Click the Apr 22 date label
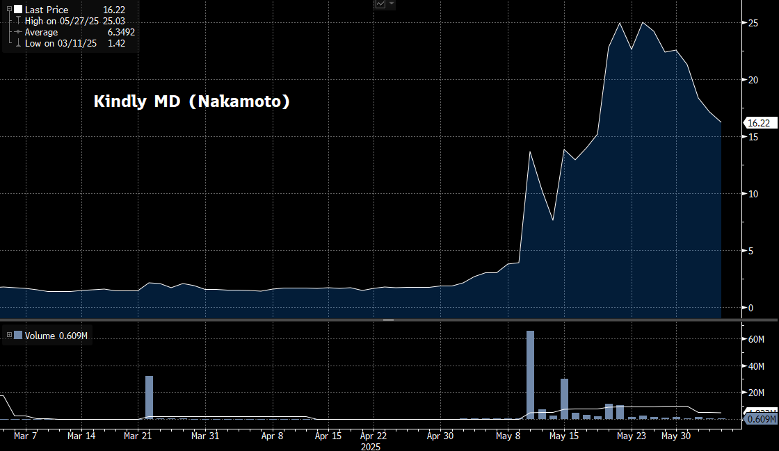779x451 pixels. click(374, 436)
